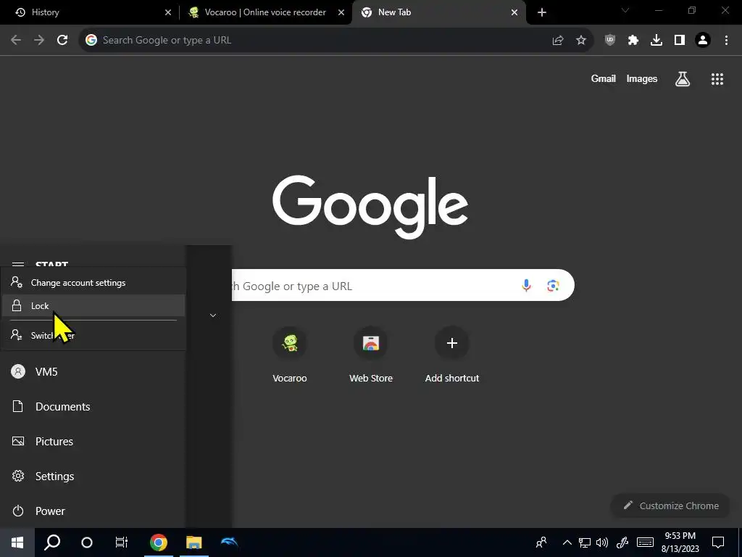Choose Change account settings
This screenshot has width=742, height=557.
click(93, 283)
